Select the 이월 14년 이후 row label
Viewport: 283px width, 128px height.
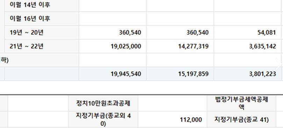point(30,5)
